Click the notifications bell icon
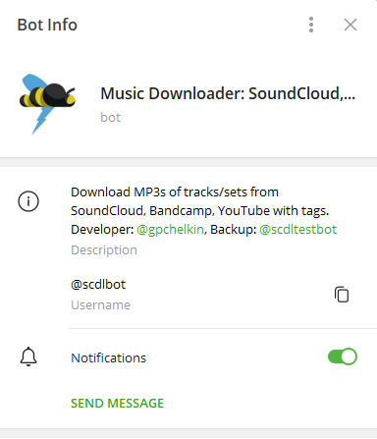This screenshot has height=439, width=377. click(28, 357)
